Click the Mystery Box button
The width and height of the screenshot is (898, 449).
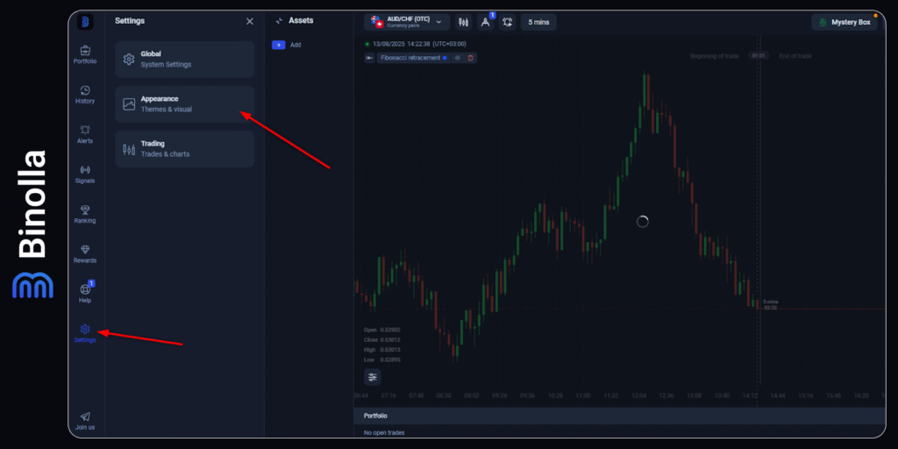point(845,22)
